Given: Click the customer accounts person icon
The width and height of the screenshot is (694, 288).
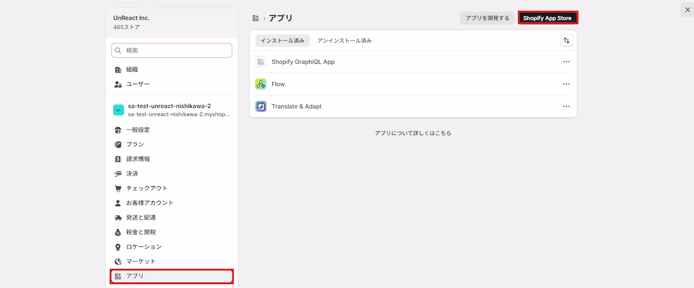Looking at the screenshot, I should tap(118, 203).
